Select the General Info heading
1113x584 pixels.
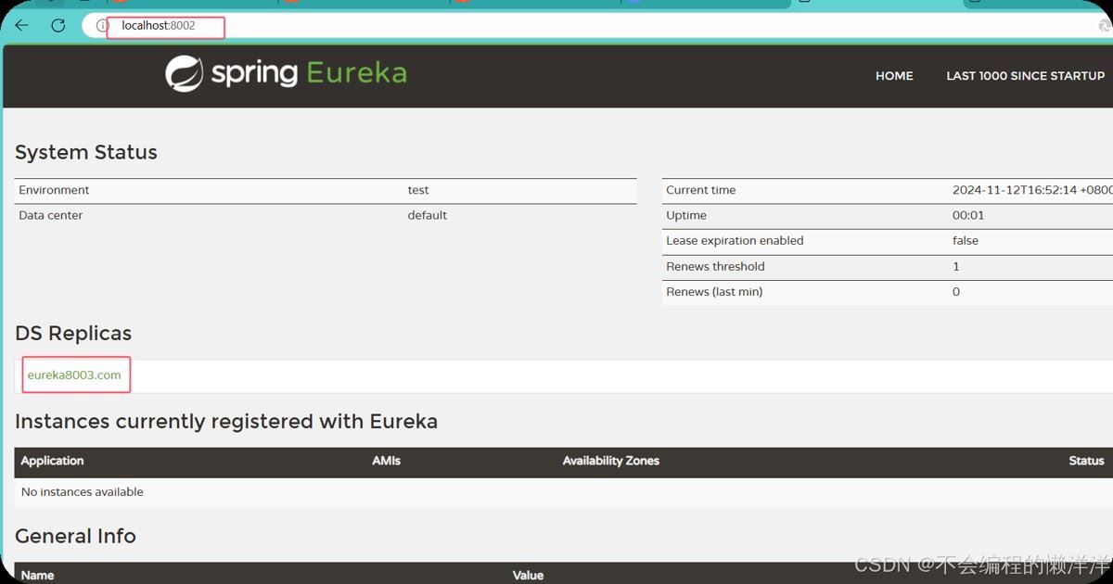[75, 536]
